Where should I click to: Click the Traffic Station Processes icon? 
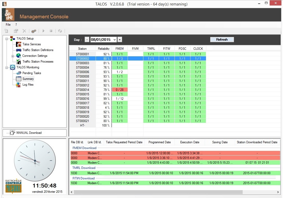[x=19, y=62]
